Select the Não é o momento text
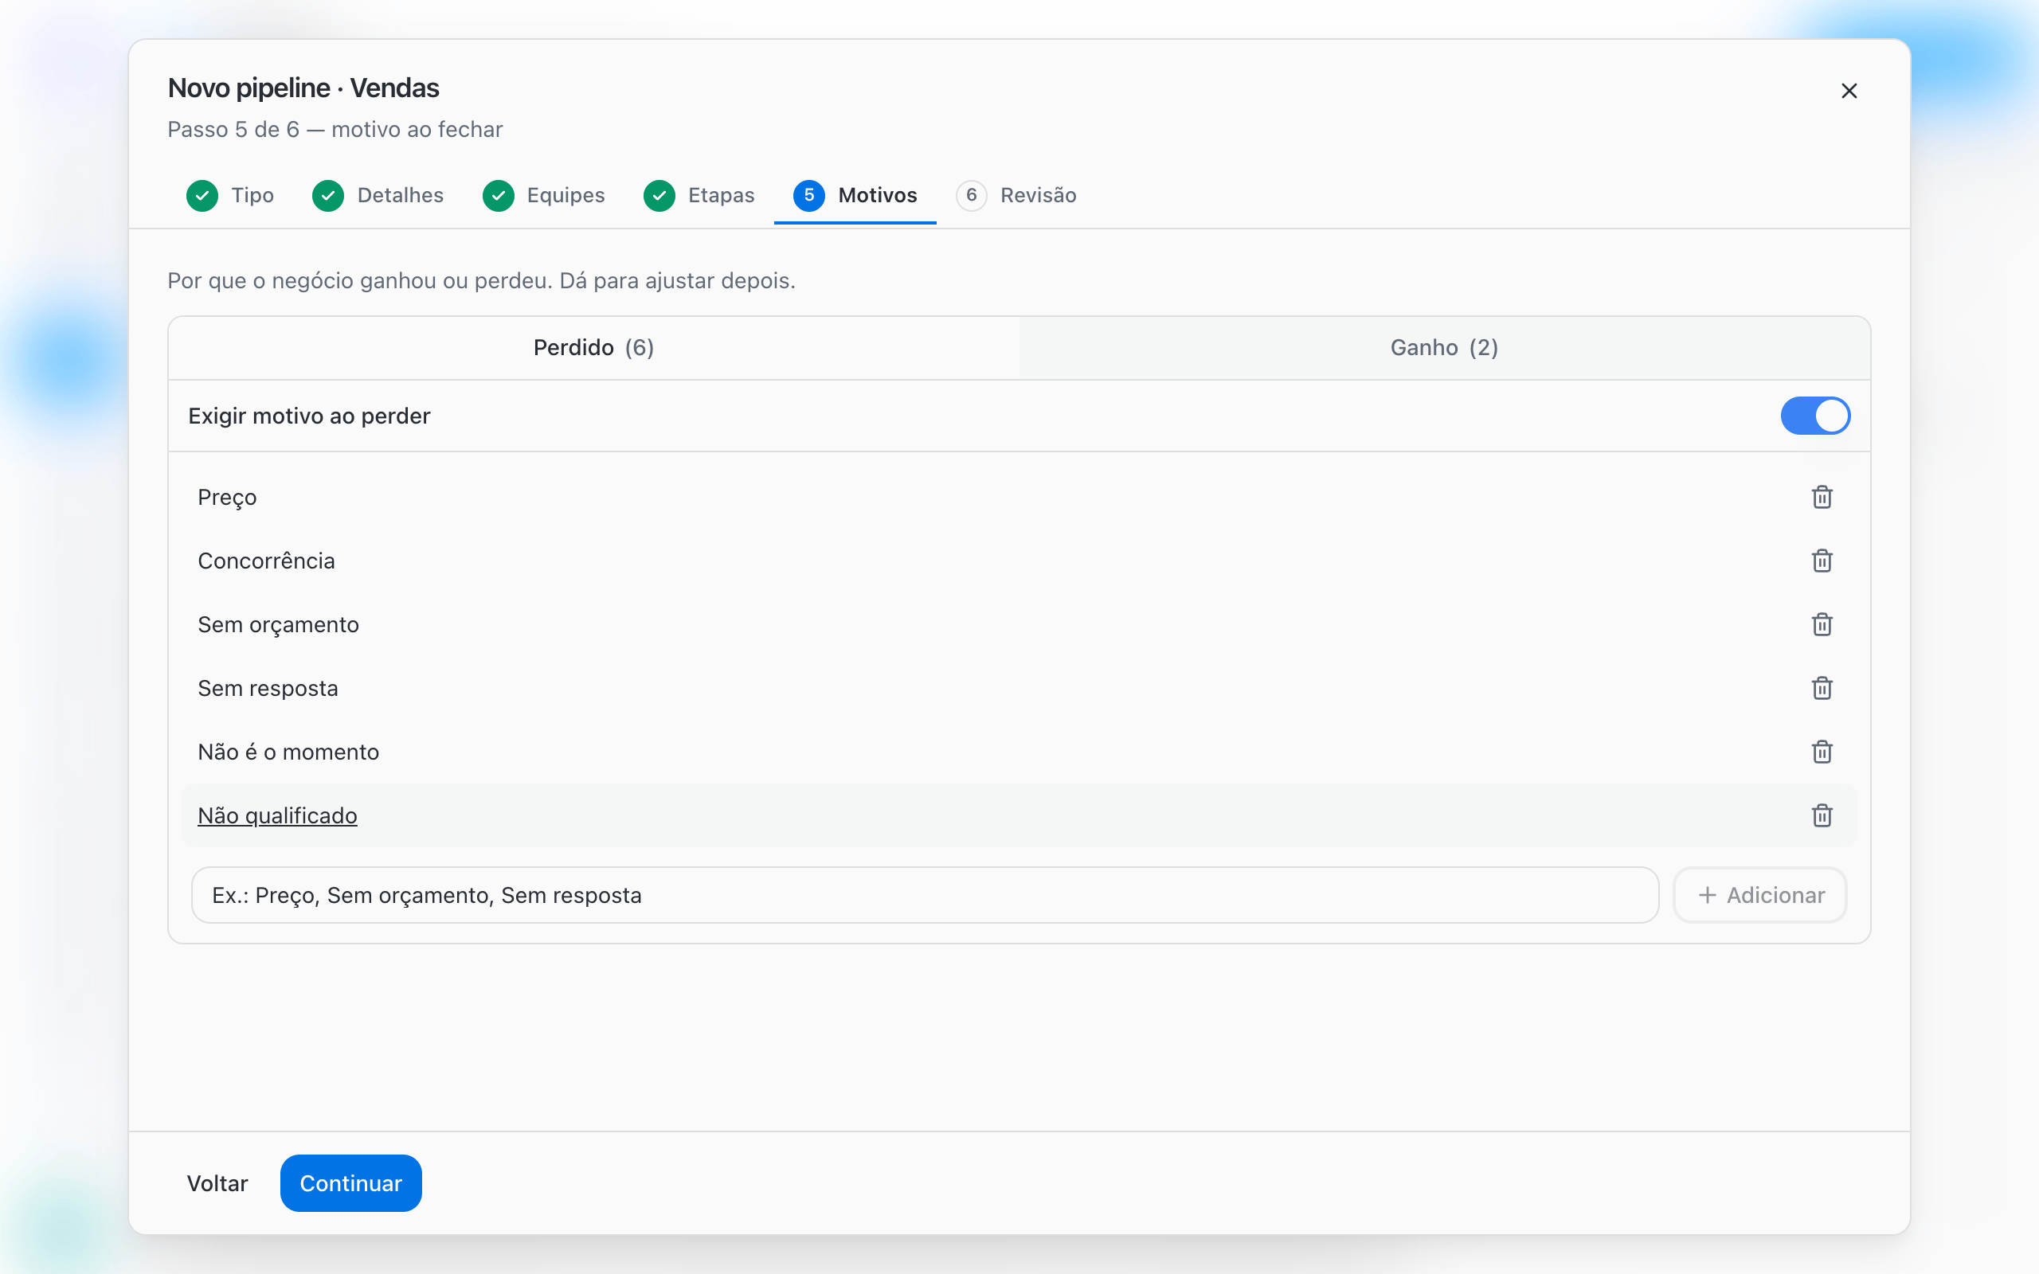The height and width of the screenshot is (1274, 2039). click(288, 752)
